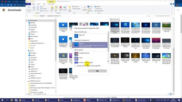This screenshot has width=182, height=102.
Task: Open Customize Quick Access Toolbar arrow
Action: tap(34, 1)
